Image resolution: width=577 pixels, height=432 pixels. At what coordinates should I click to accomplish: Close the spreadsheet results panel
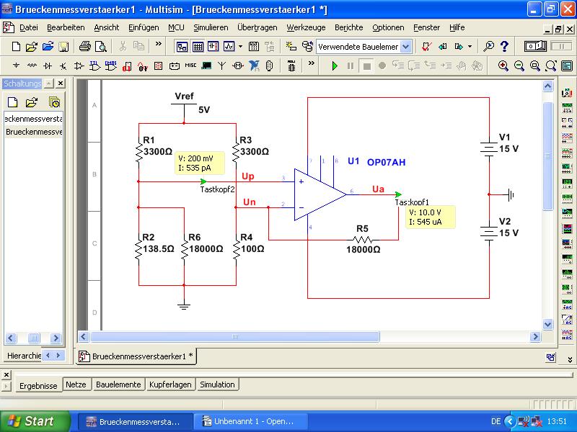(6, 374)
